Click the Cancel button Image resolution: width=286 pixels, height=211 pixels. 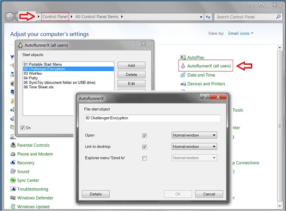[209, 194]
